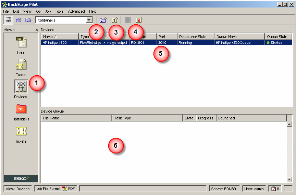
Task: Click the Device Queue vertical scrollbar track
Action: coord(289,152)
